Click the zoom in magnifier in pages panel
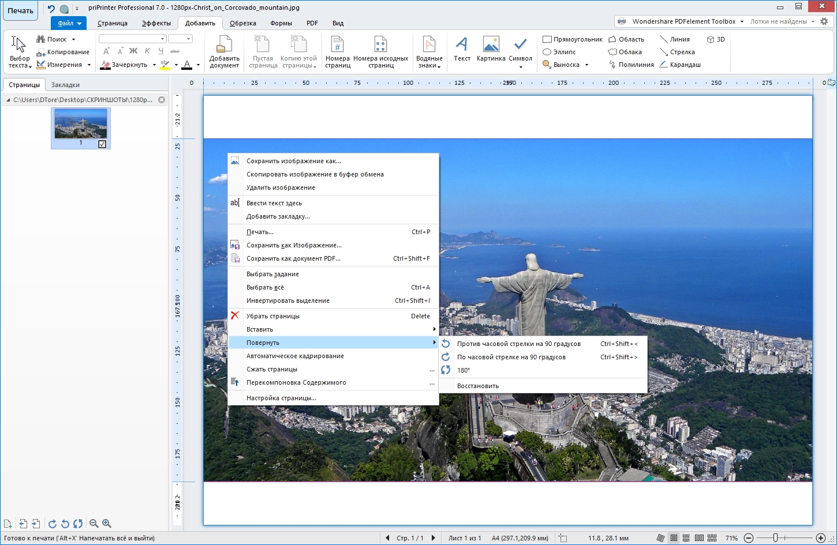 pos(107,524)
